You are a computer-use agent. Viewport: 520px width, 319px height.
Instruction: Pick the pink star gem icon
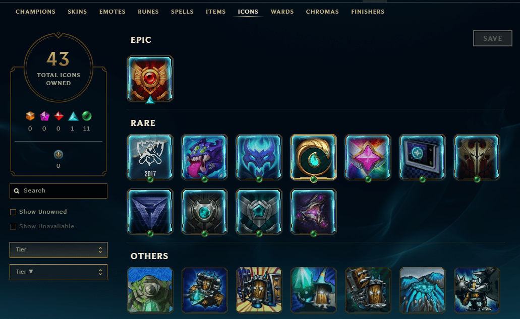(368, 157)
